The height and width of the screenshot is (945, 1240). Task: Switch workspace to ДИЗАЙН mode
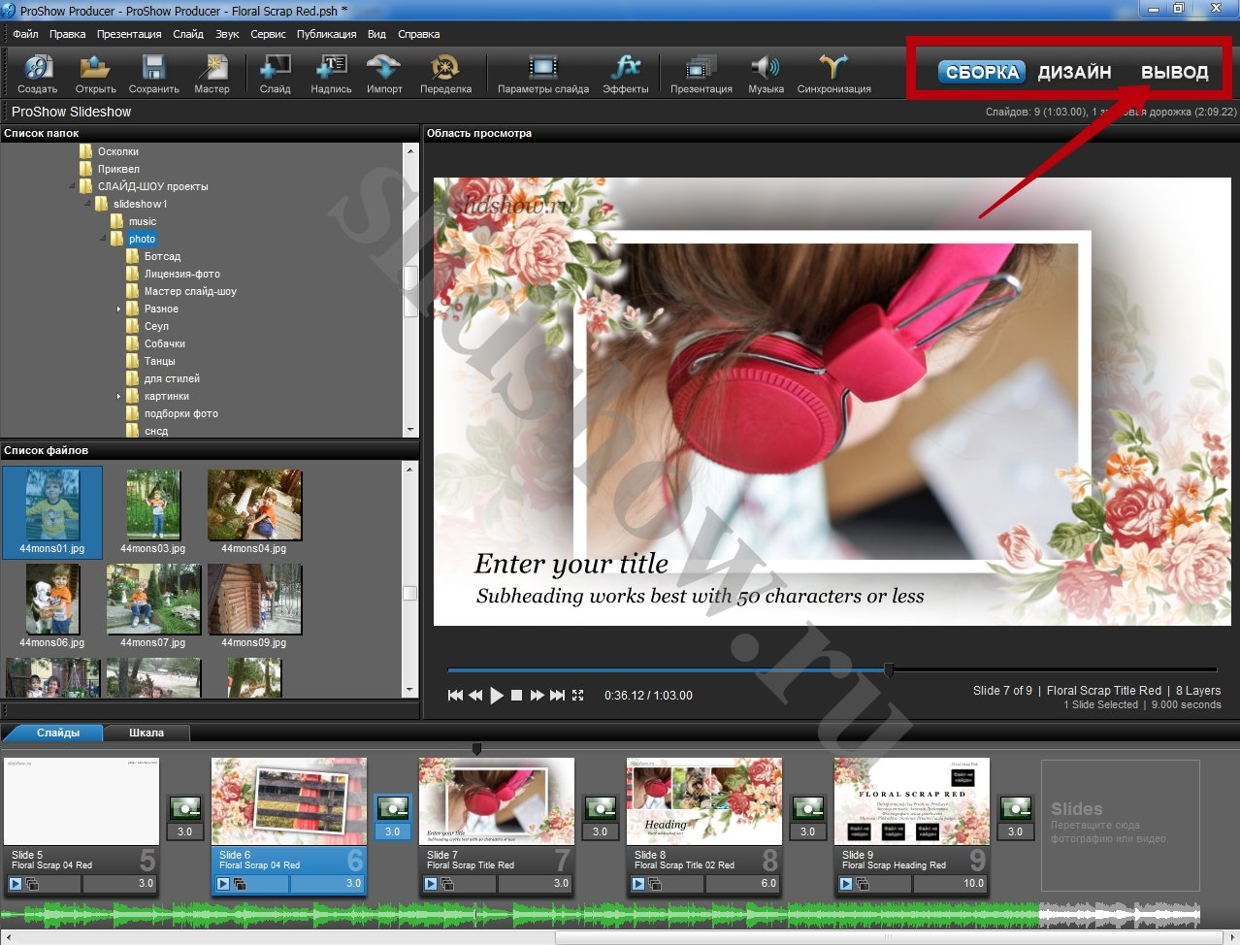click(x=1074, y=73)
